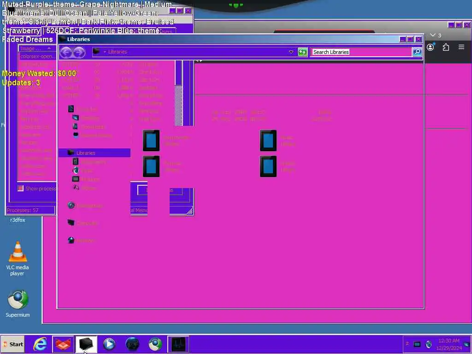This screenshot has width=472, height=354.
Task: Select Desktop under Favorites
Action: click(86, 118)
